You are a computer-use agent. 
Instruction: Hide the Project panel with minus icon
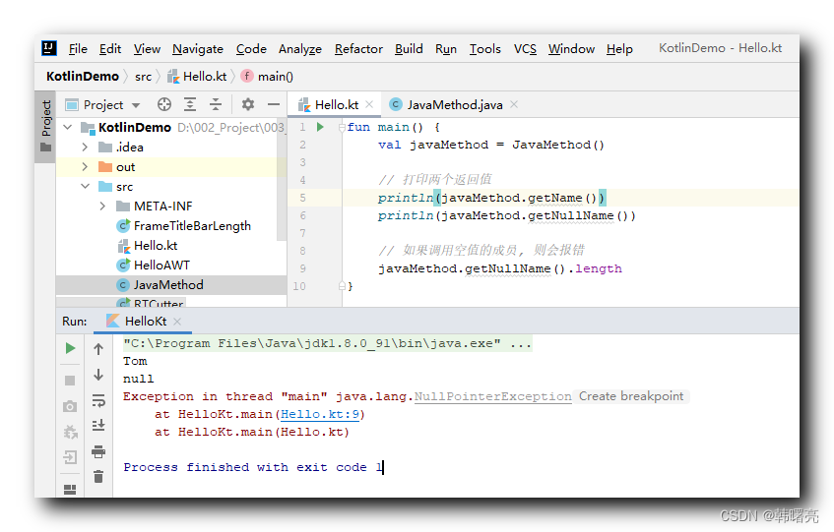pos(274,104)
